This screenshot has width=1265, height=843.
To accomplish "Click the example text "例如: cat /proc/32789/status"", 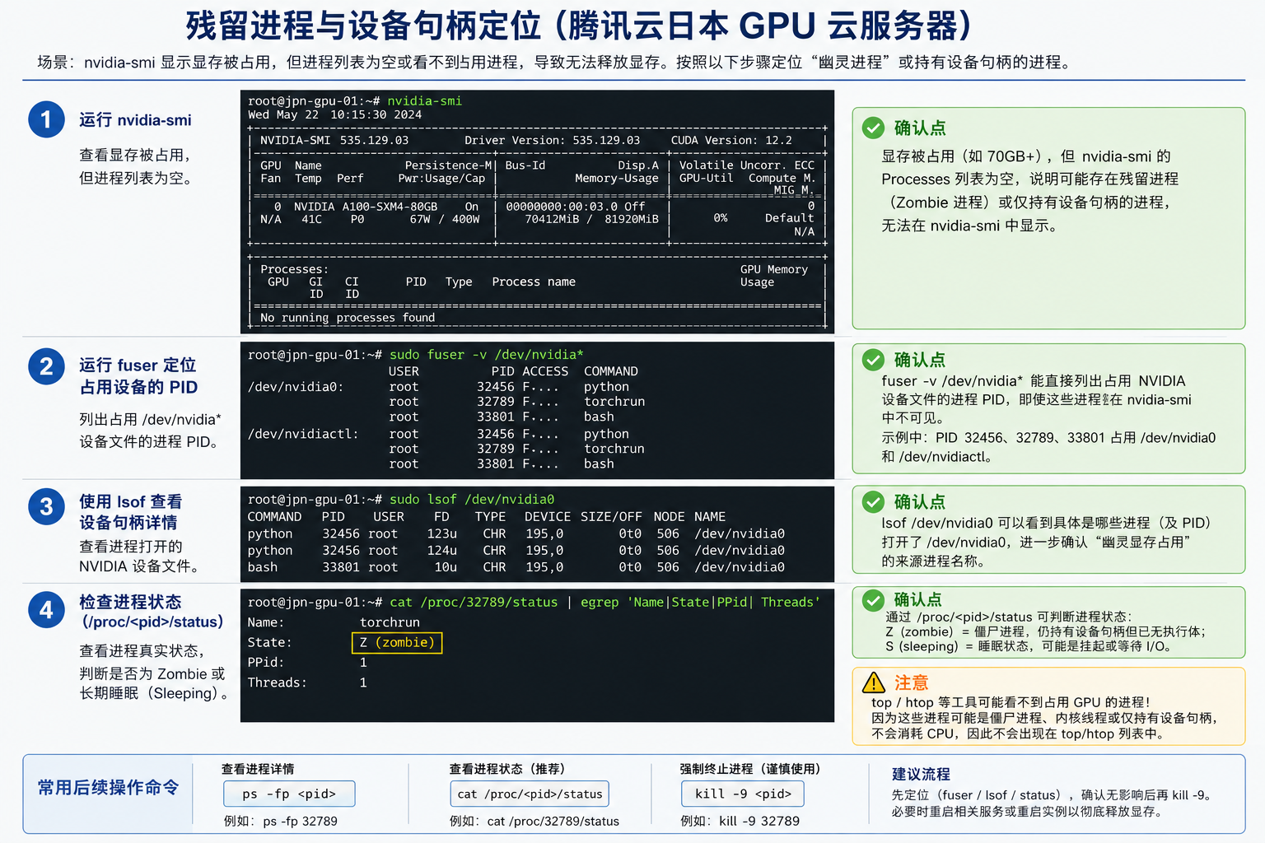I will pos(534,821).
